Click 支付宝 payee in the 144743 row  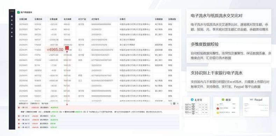click(81, 91)
